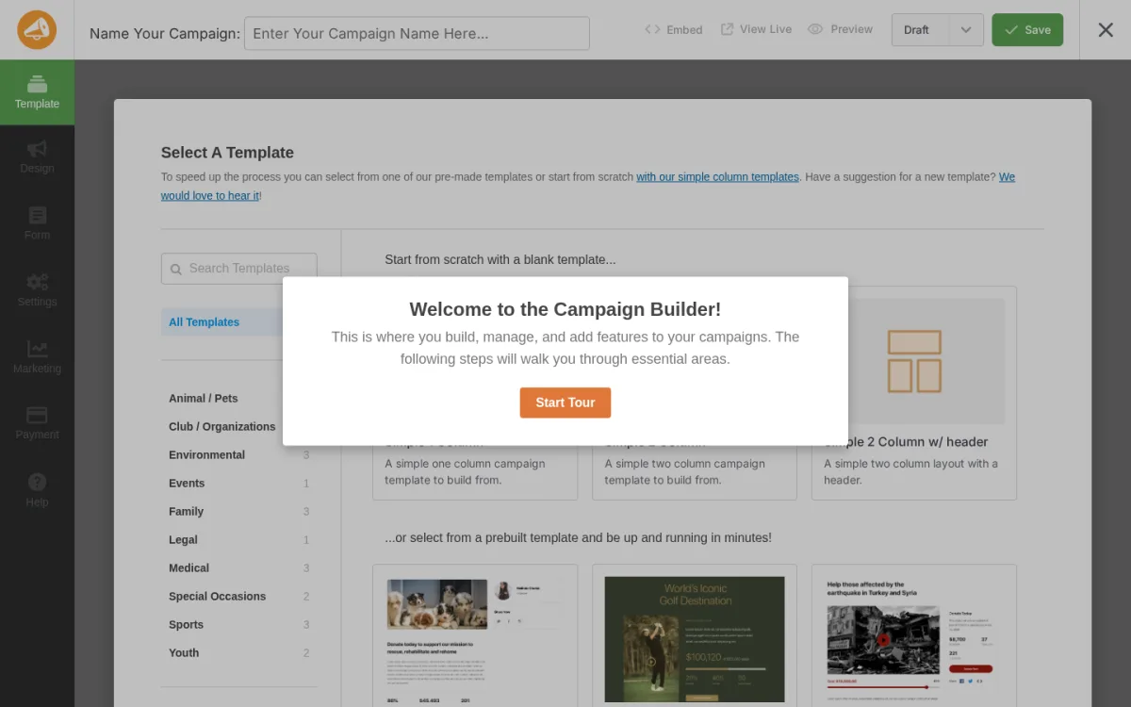Select the All Templates category
The image size is (1131, 707).
(222, 322)
